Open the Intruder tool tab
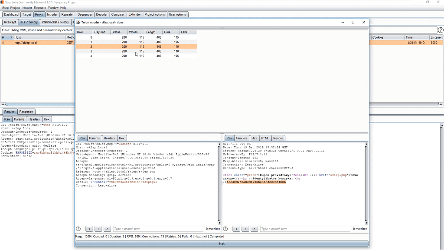Image resolution: width=444 pixels, height=250 pixels. point(52,14)
